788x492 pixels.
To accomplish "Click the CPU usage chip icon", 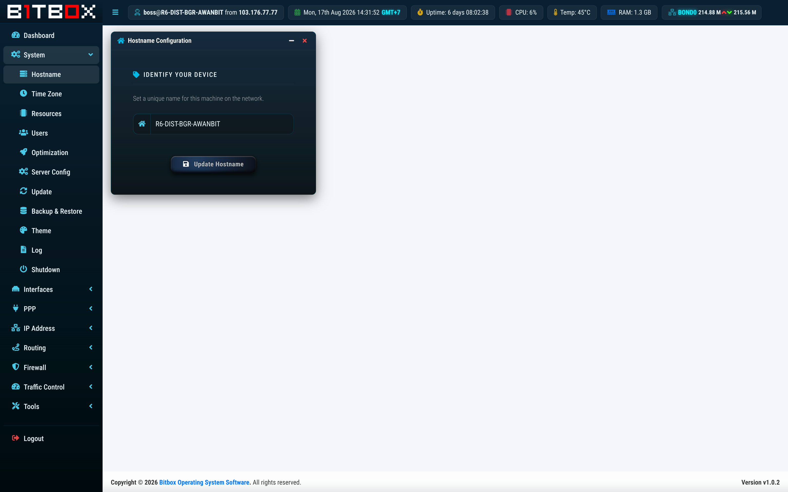I will pyautogui.click(x=509, y=12).
